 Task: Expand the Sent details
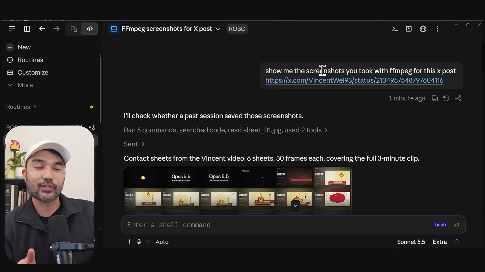(134, 144)
